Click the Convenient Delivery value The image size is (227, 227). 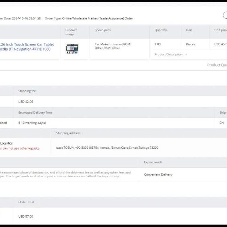tap(158, 174)
